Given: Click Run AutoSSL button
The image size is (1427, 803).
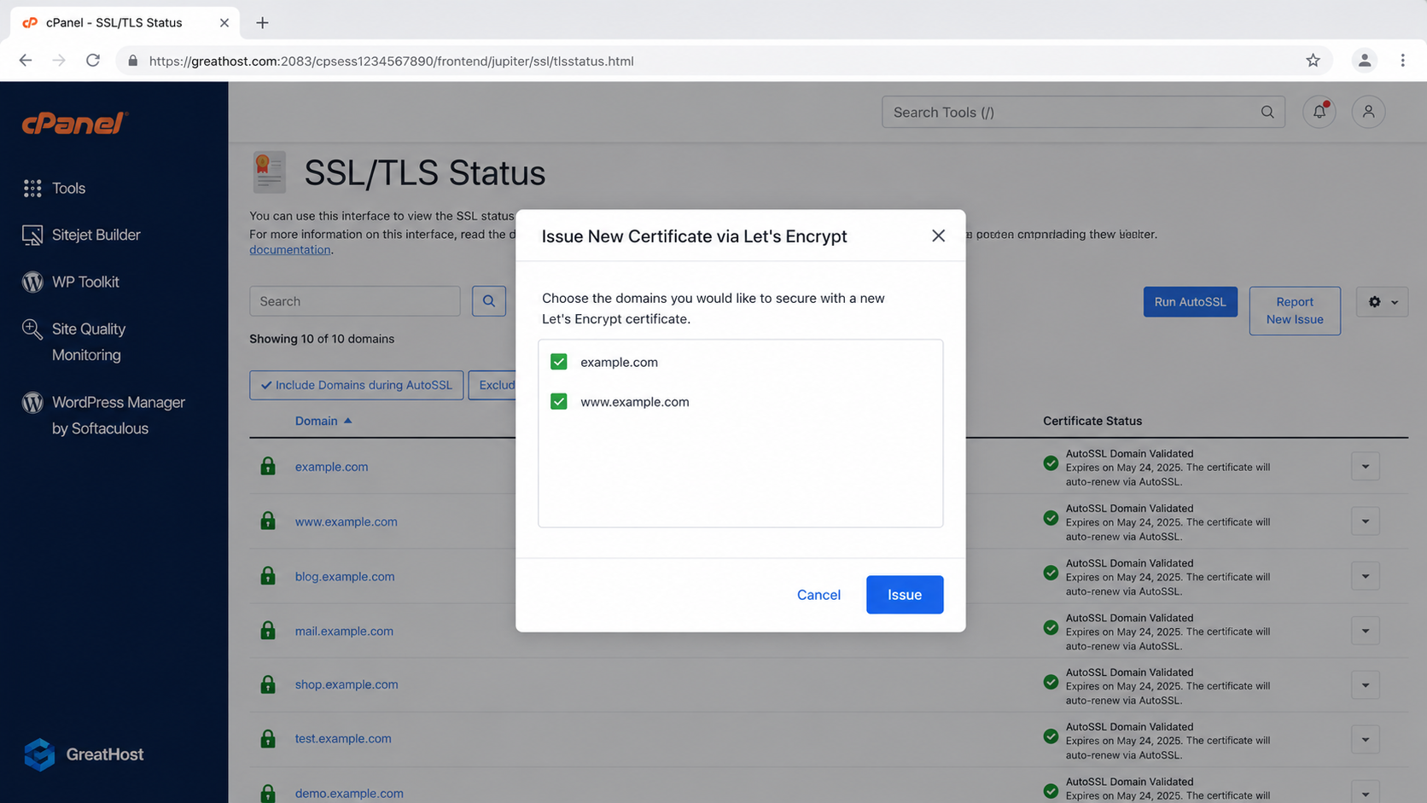Looking at the screenshot, I should click(1191, 302).
